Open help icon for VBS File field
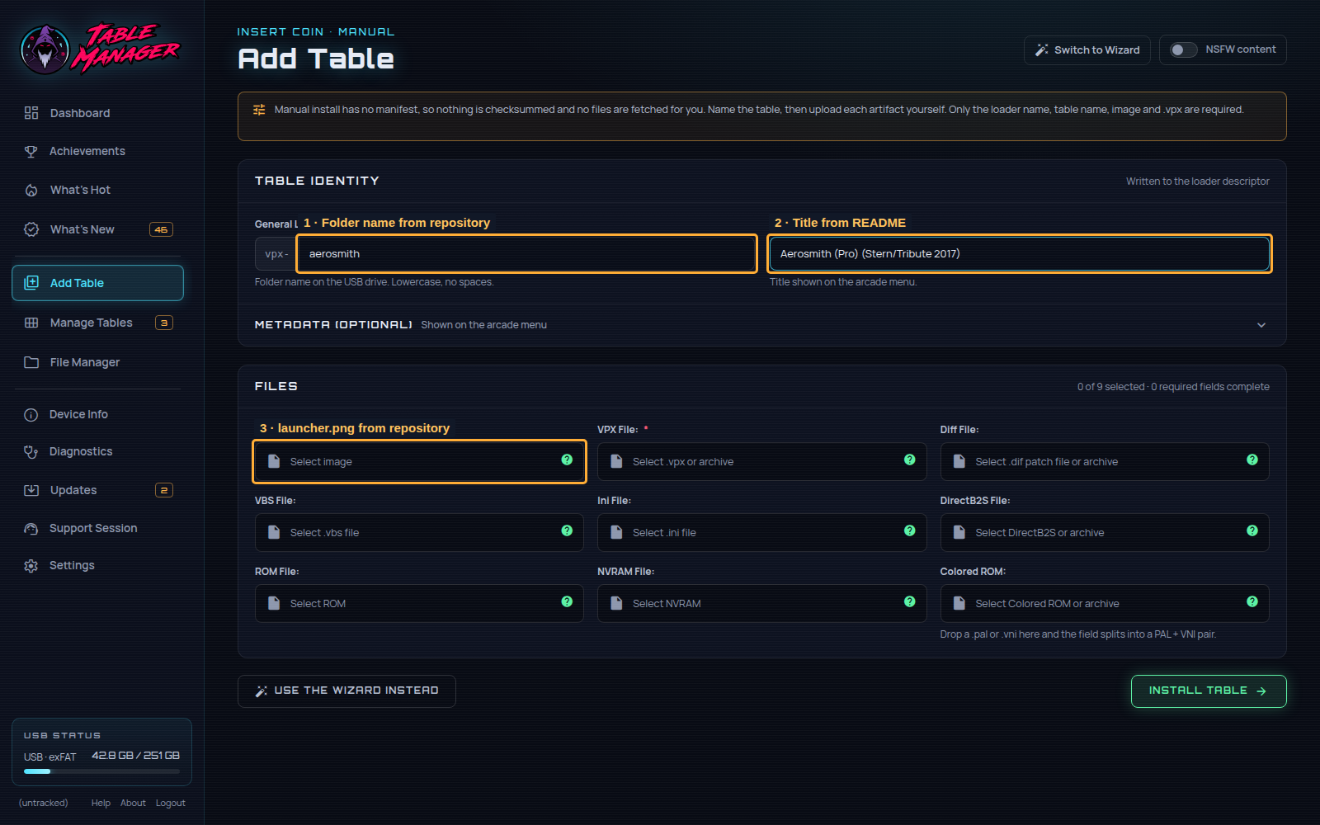This screenshot has width=1320, height=825. pyautogui.click(x=567, y=531)
